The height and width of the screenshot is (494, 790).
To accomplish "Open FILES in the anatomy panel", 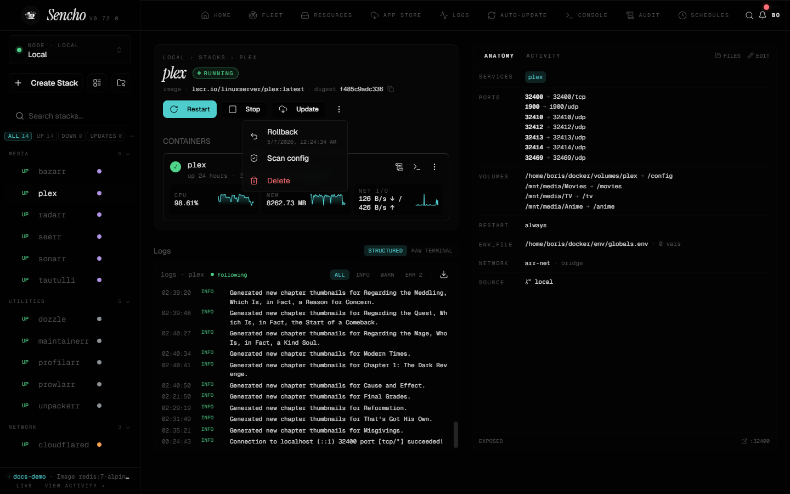I will point(727,56).
